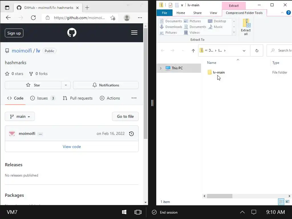
Task: View site information lock icon
Action: pyautogui.click(x=48, y=18)
